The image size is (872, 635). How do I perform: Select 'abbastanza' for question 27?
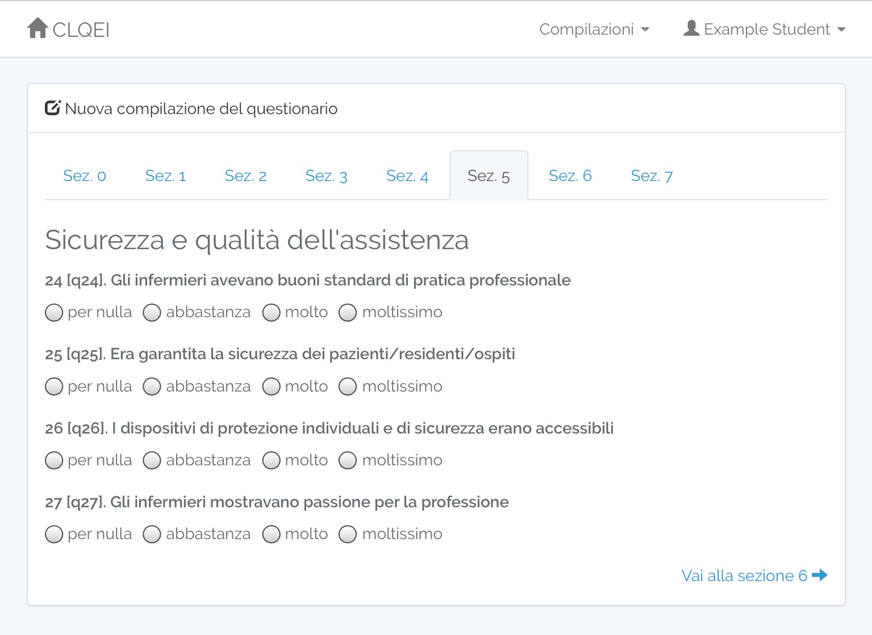pos(152,534)
